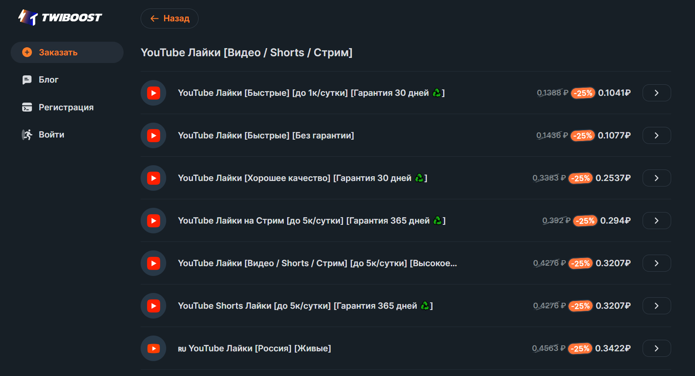The image size is (695, 376).
Task: Click YouTube icon for Лайки [Быстрые] [Без гарантии]
Action: pyautogui.click(x=153, y=135)
